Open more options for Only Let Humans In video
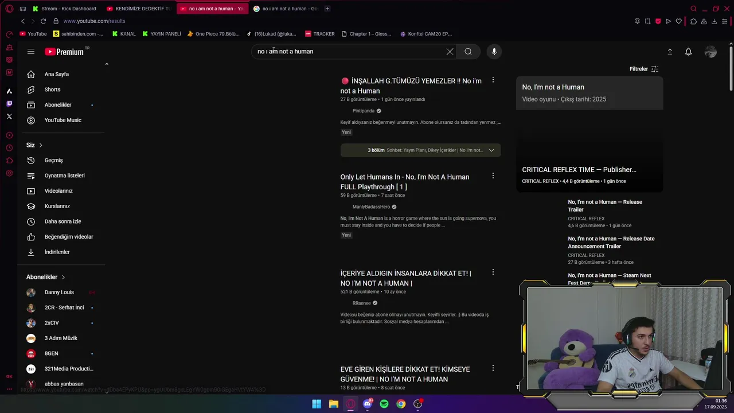Viewport: 734px width, 413px height. (493, 176)
